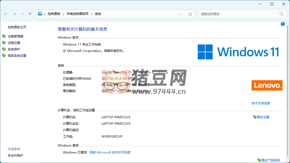The image size is (290, 163).
Task: Go up one level with up arrow
Action: coord(30,14)
